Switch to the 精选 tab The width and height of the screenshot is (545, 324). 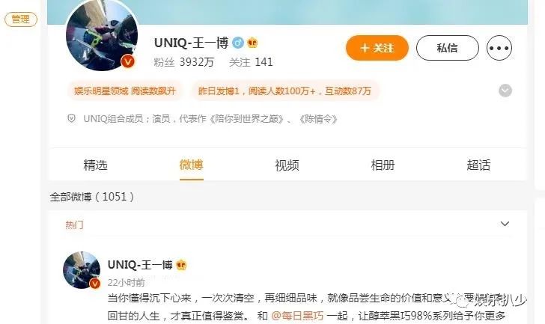tap(95, 165)
